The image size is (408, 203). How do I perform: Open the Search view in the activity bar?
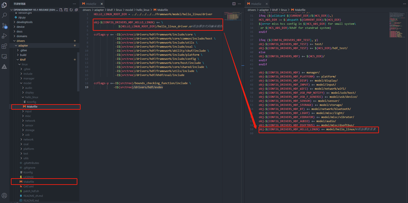(x=4, y=15)
